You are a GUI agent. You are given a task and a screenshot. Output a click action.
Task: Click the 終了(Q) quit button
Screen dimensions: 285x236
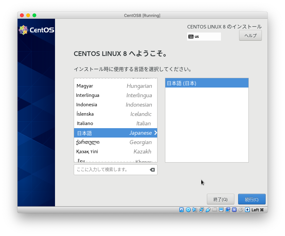pyautogui.click(x=221, y=199)
